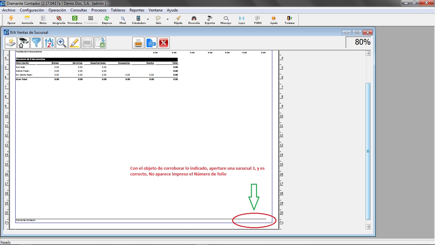Viewport: 435px width, 245px height.
Task: Print the report with the printer icon
Action: [138, 43]
